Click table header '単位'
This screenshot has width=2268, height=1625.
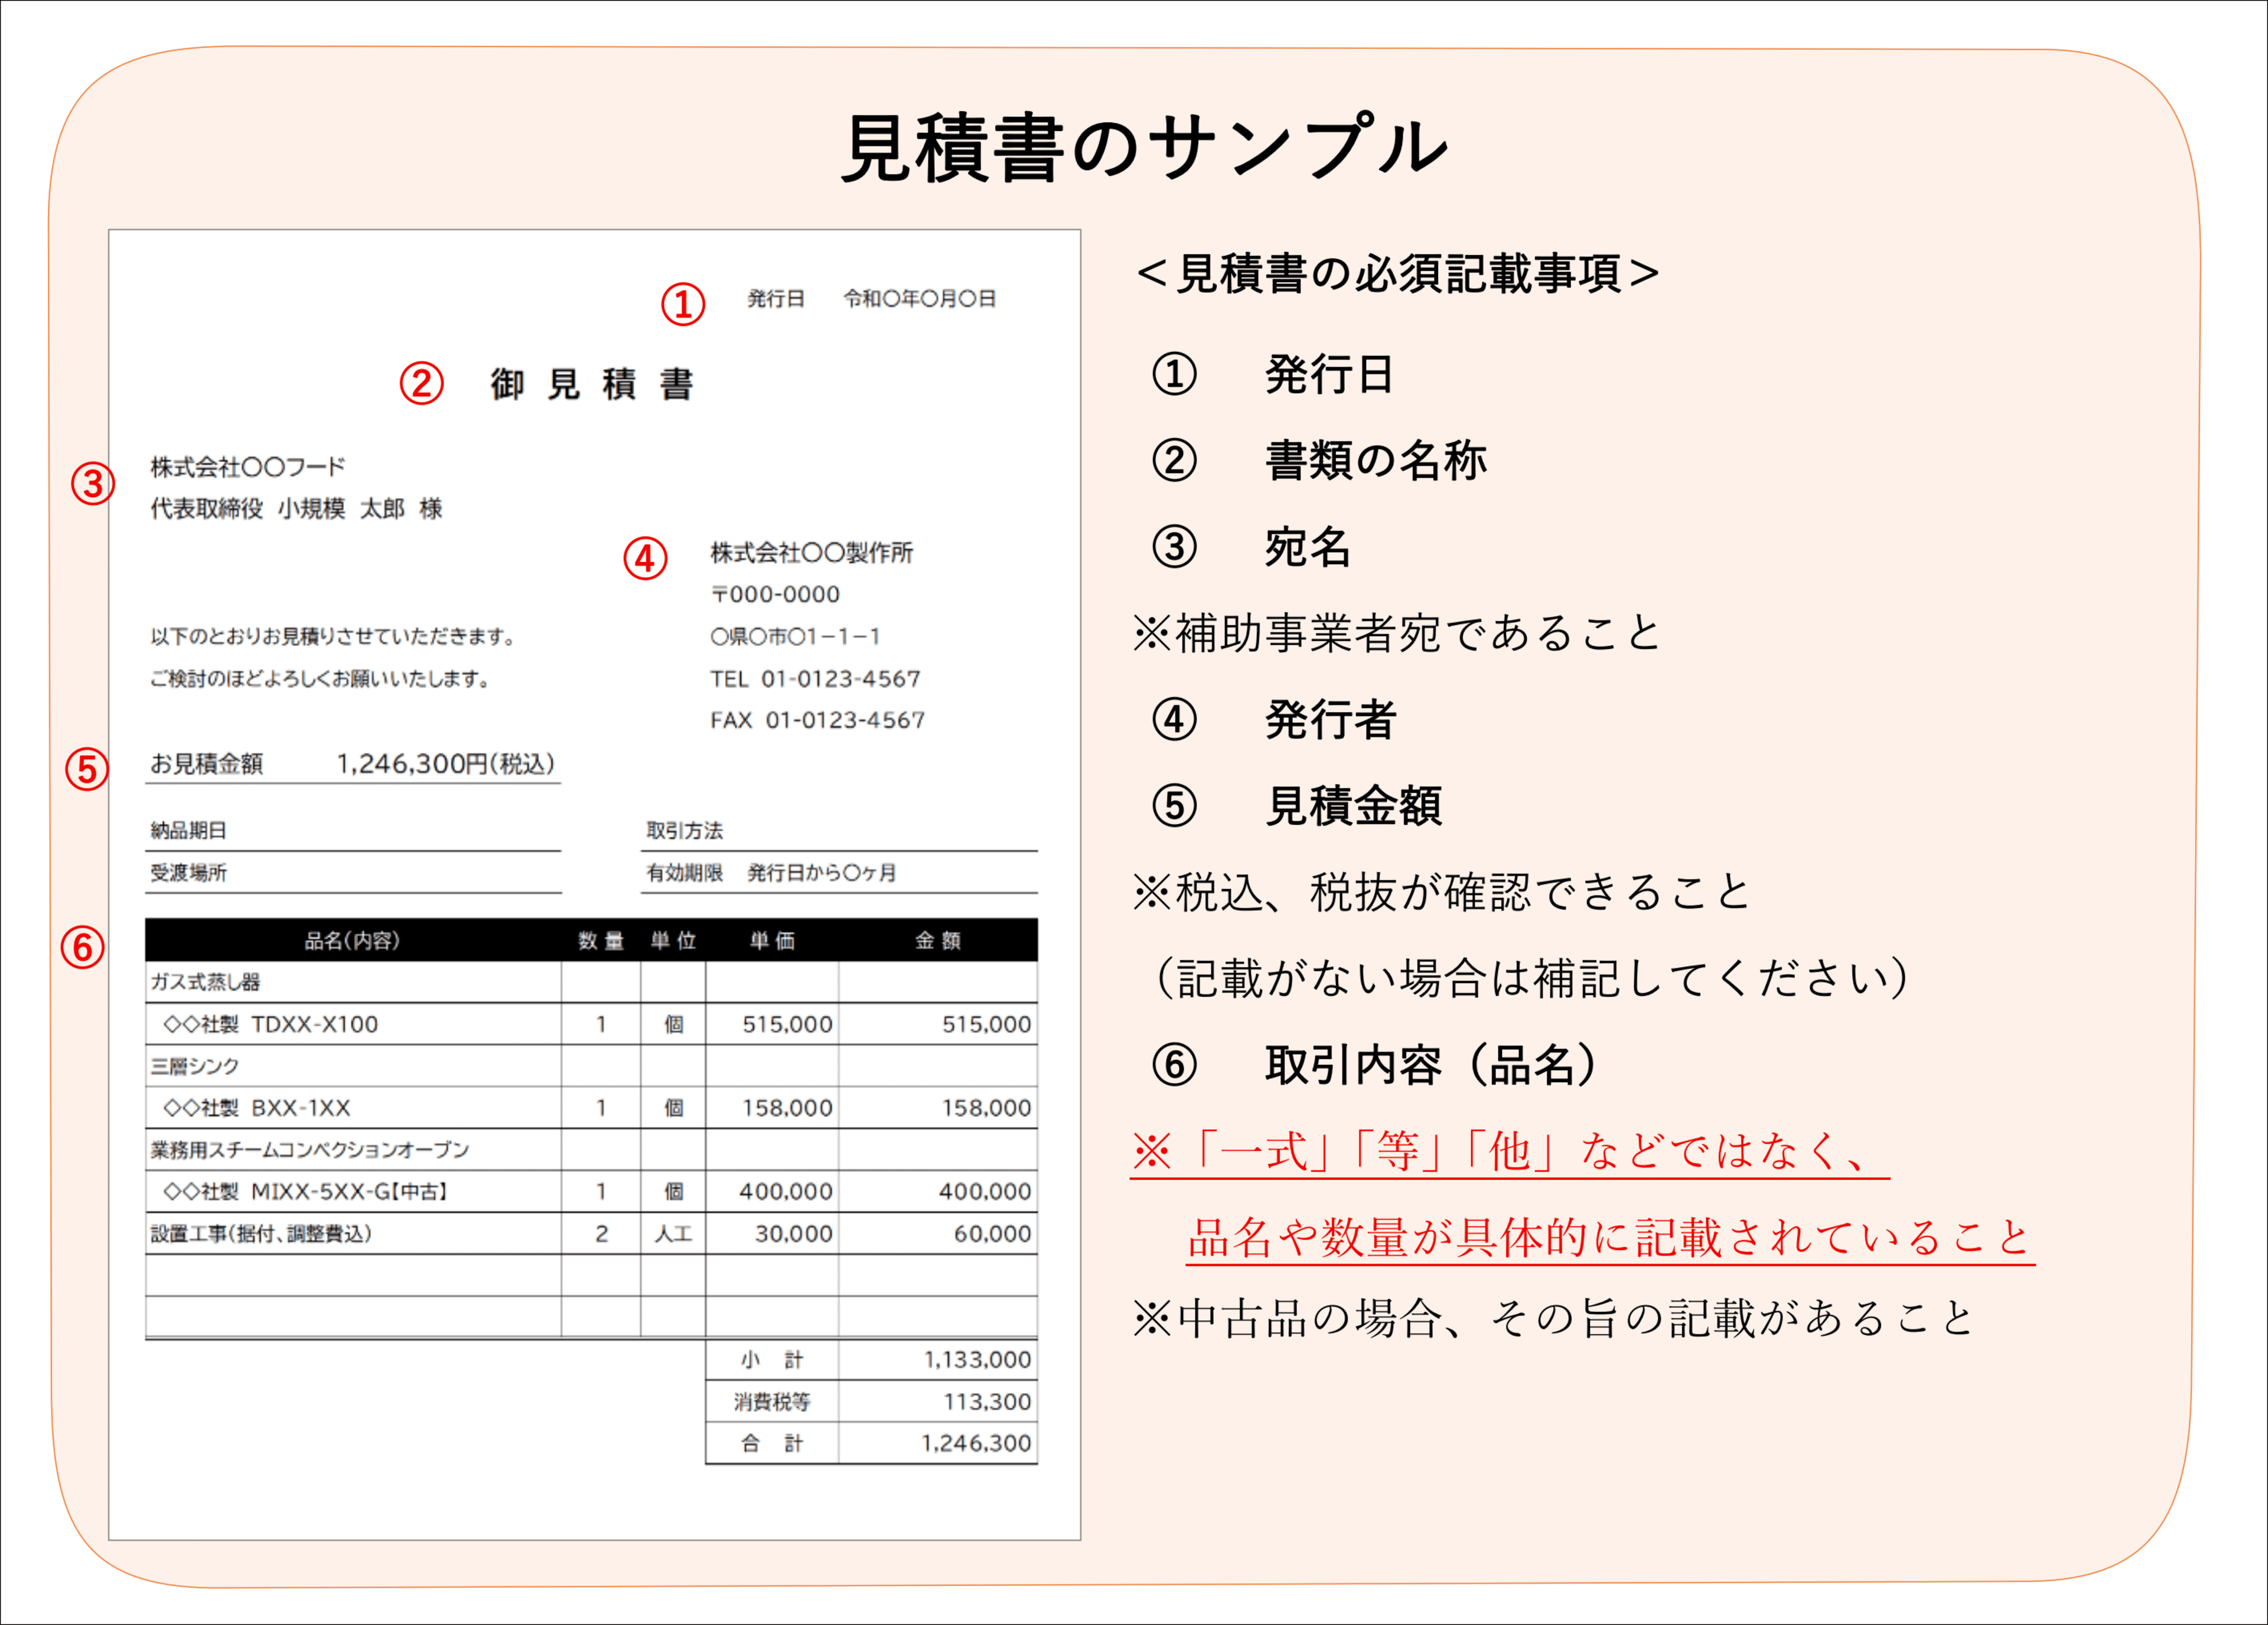click(x=673, y=940)
